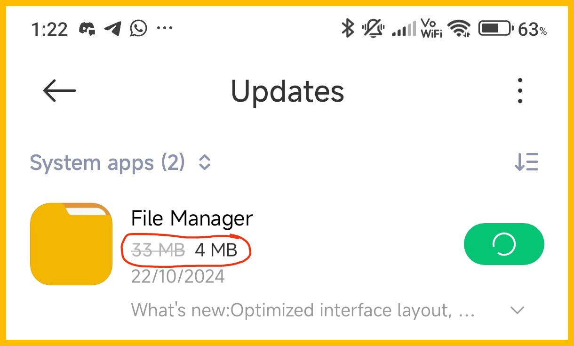Screen dimensions: 574x346
Task: Tap the battery indicator icon
Action: (x=495, y=29)
